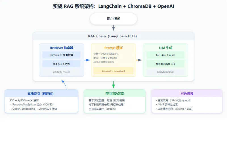Select the ChromaDB 向量检索 box
The width and height of the screenshot is (227, 147).
(61, 55)
